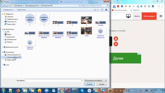Open Telegram from the taskbar
Viewport: 165px width, 93px height.
(x=104, y=91)
